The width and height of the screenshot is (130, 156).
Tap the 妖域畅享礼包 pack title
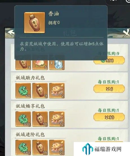(x=30, y=106)
